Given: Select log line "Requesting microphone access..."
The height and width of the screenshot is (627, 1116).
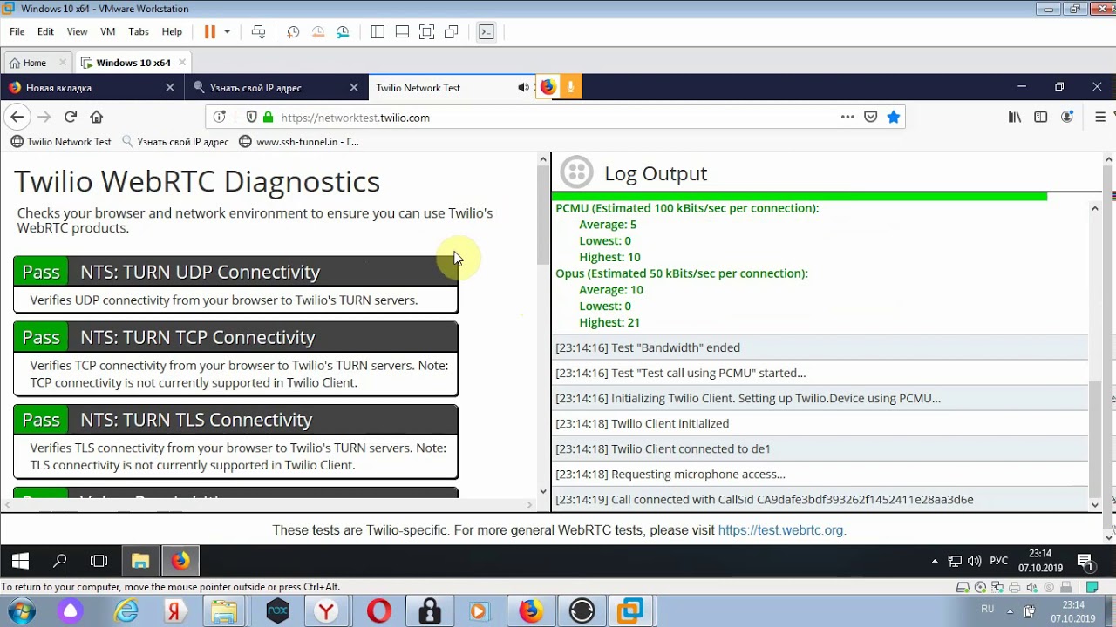Looking at the screenshot, I should pos(820,474).
